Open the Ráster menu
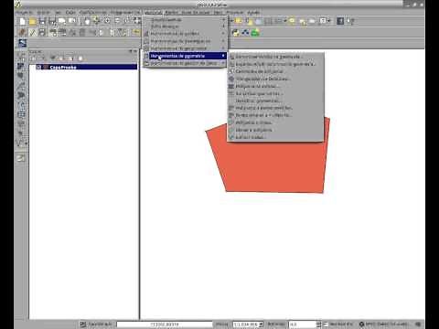The image size is (439, 329). (172, 13)
